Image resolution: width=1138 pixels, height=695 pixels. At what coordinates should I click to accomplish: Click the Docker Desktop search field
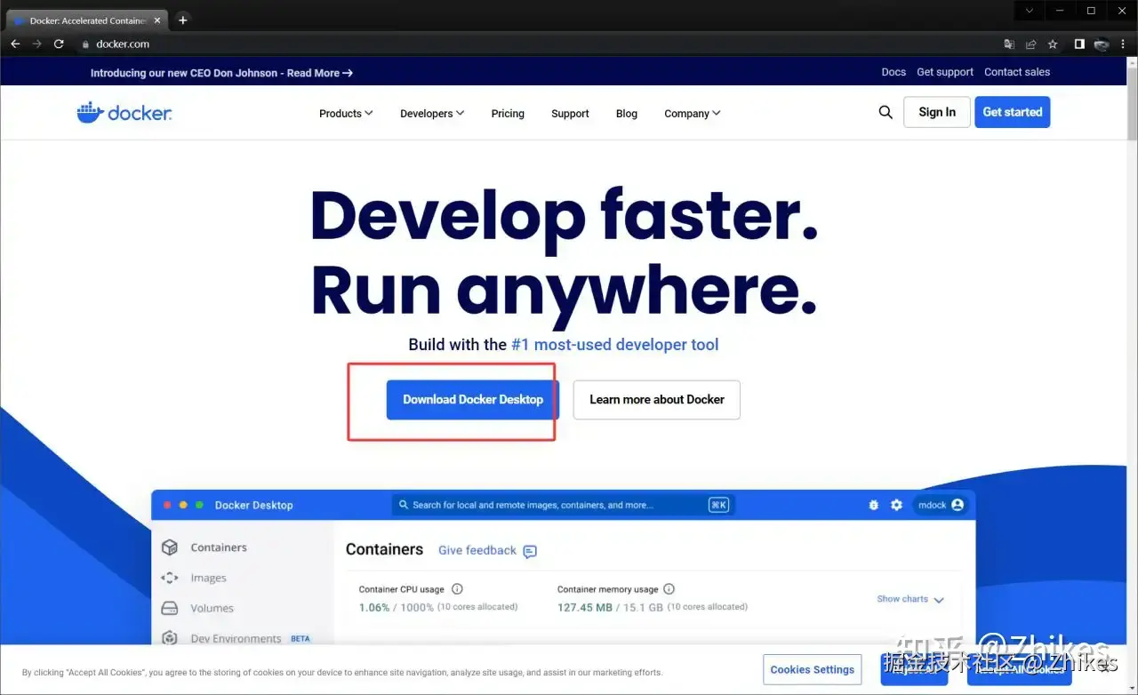[x=564, y=505]
